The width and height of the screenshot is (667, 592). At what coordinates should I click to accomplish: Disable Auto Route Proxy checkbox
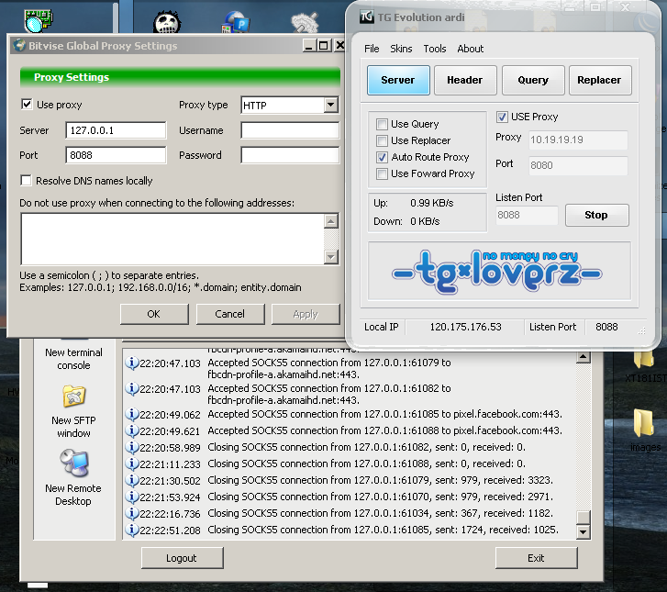coord(382,157)
